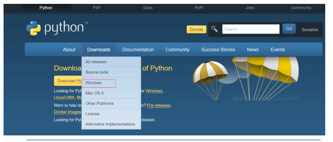The width and height of the screenshot is (333, 142).
Task: Click the GO search button
Action: [289, 29]
